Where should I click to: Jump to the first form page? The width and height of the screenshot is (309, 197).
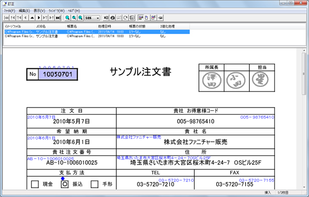click(x=6, y=17)
